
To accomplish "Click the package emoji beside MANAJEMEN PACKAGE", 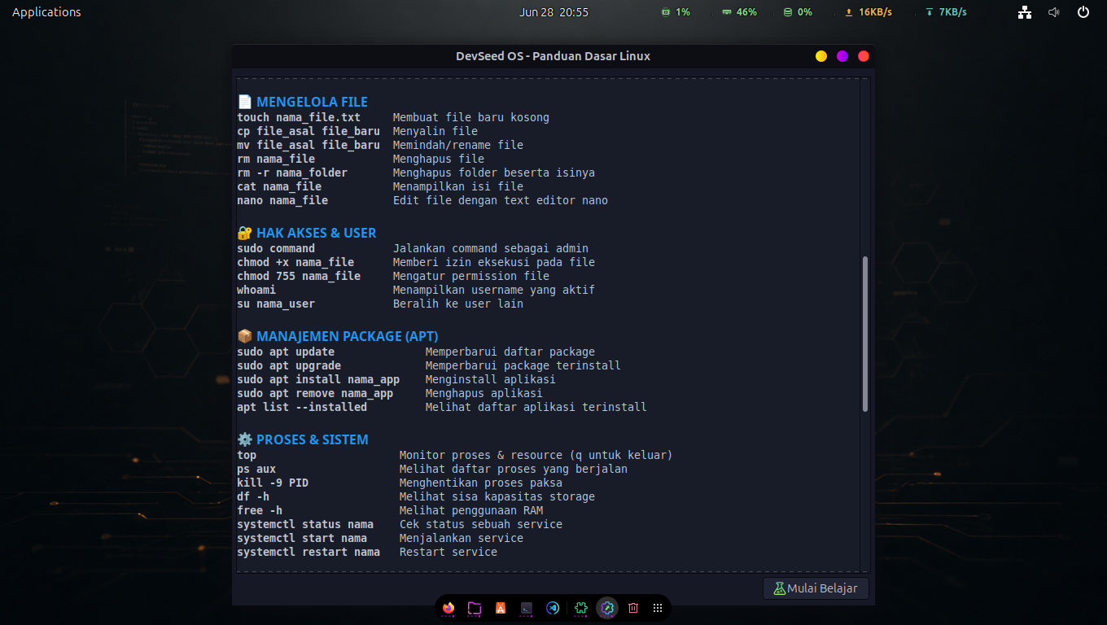I will point(245,336).
